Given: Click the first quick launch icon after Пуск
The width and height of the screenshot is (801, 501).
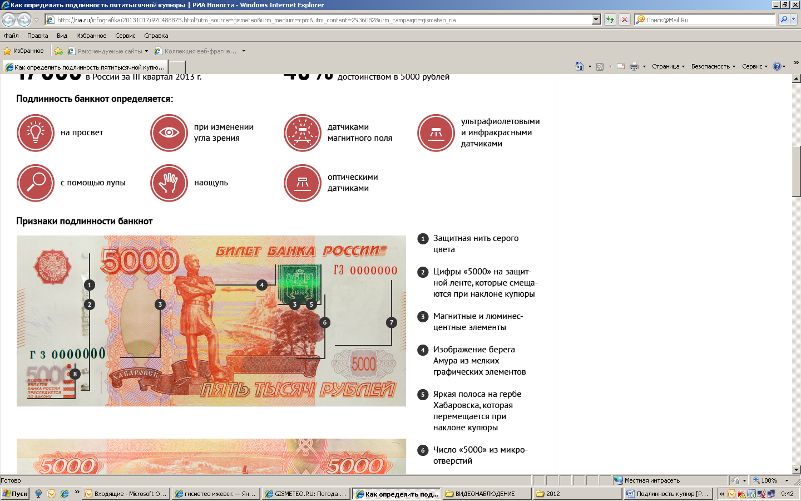Looking at the screenshot, I should click(38, 494).
